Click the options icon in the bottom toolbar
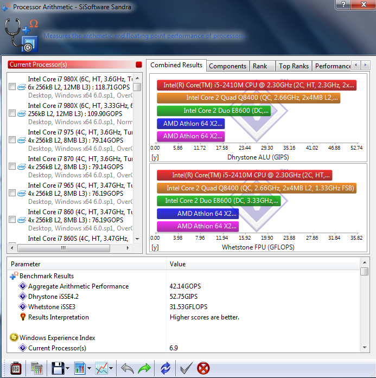 pos(16,368)
